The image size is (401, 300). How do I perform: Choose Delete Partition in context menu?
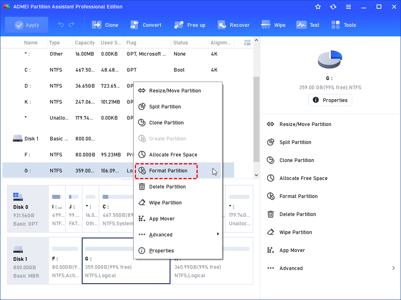(x=178, y=187)
